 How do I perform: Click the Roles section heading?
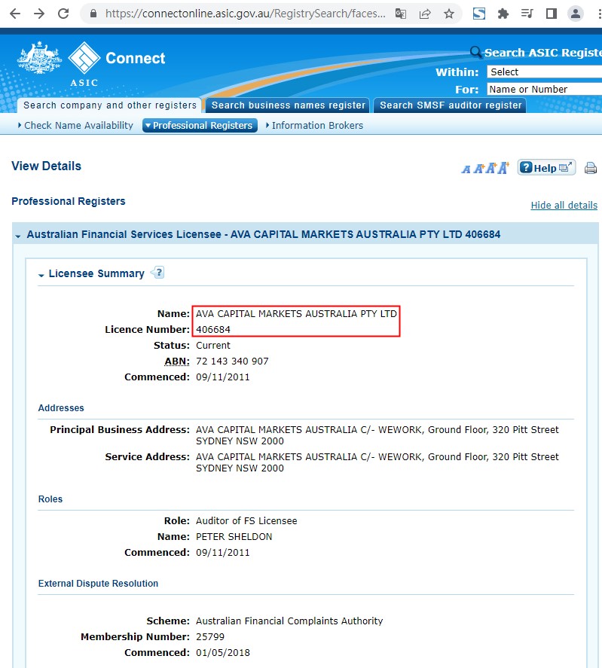coord(50,499)
